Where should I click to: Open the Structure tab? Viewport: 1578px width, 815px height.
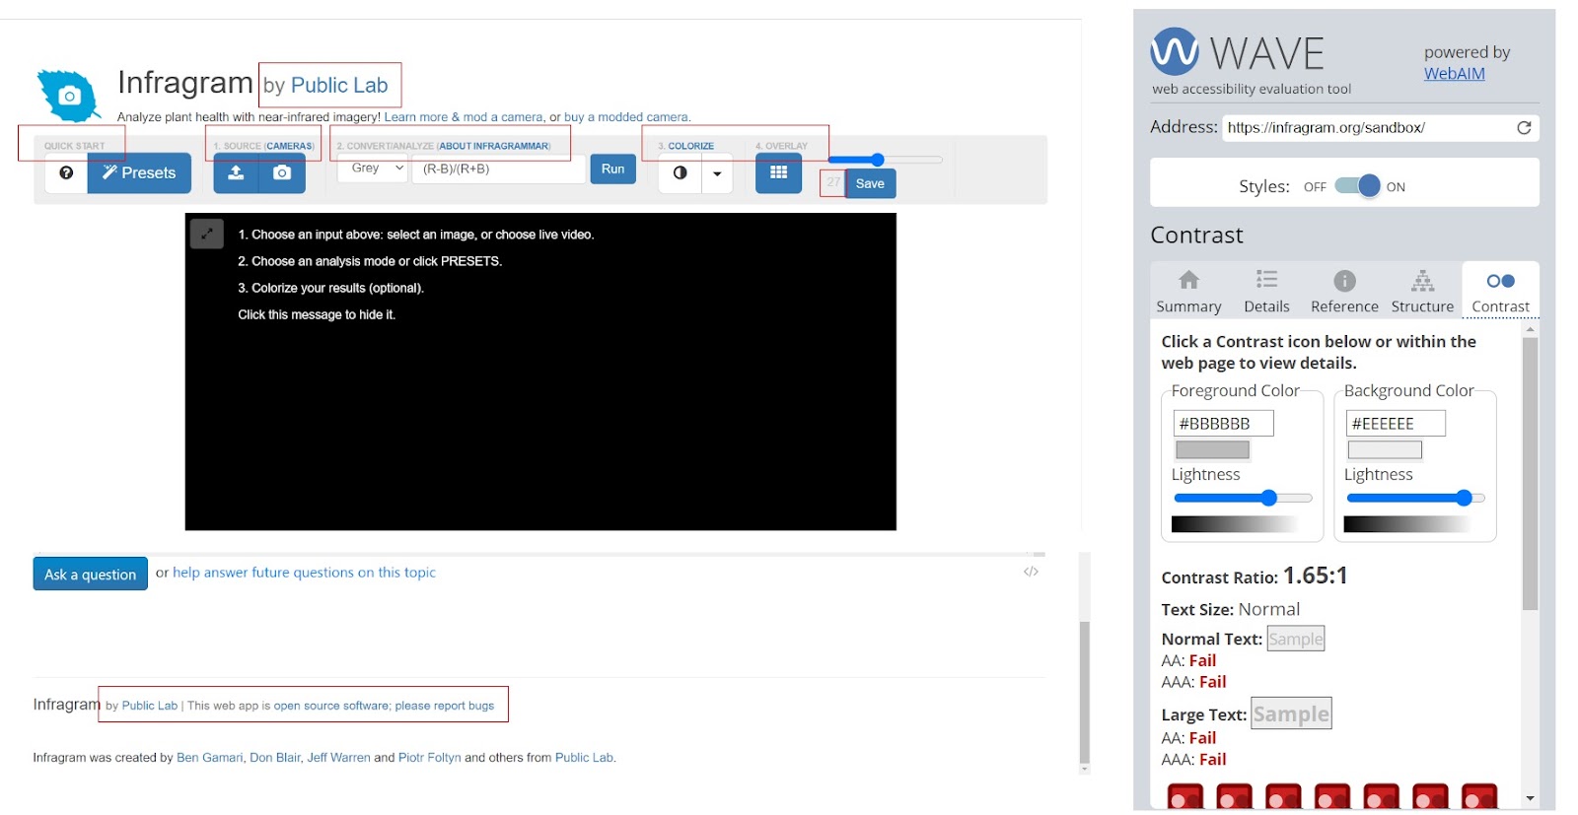click(1422, 292)
